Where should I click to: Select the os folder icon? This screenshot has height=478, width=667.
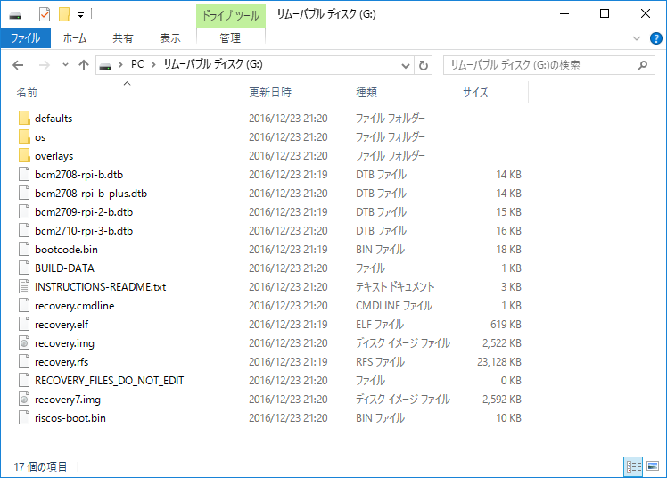24,136
